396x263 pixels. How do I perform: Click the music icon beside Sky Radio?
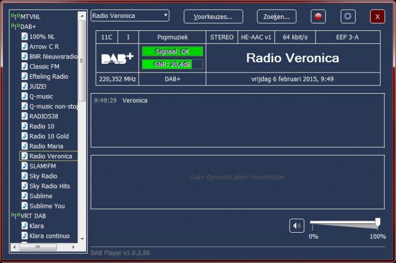coord(24,176)
